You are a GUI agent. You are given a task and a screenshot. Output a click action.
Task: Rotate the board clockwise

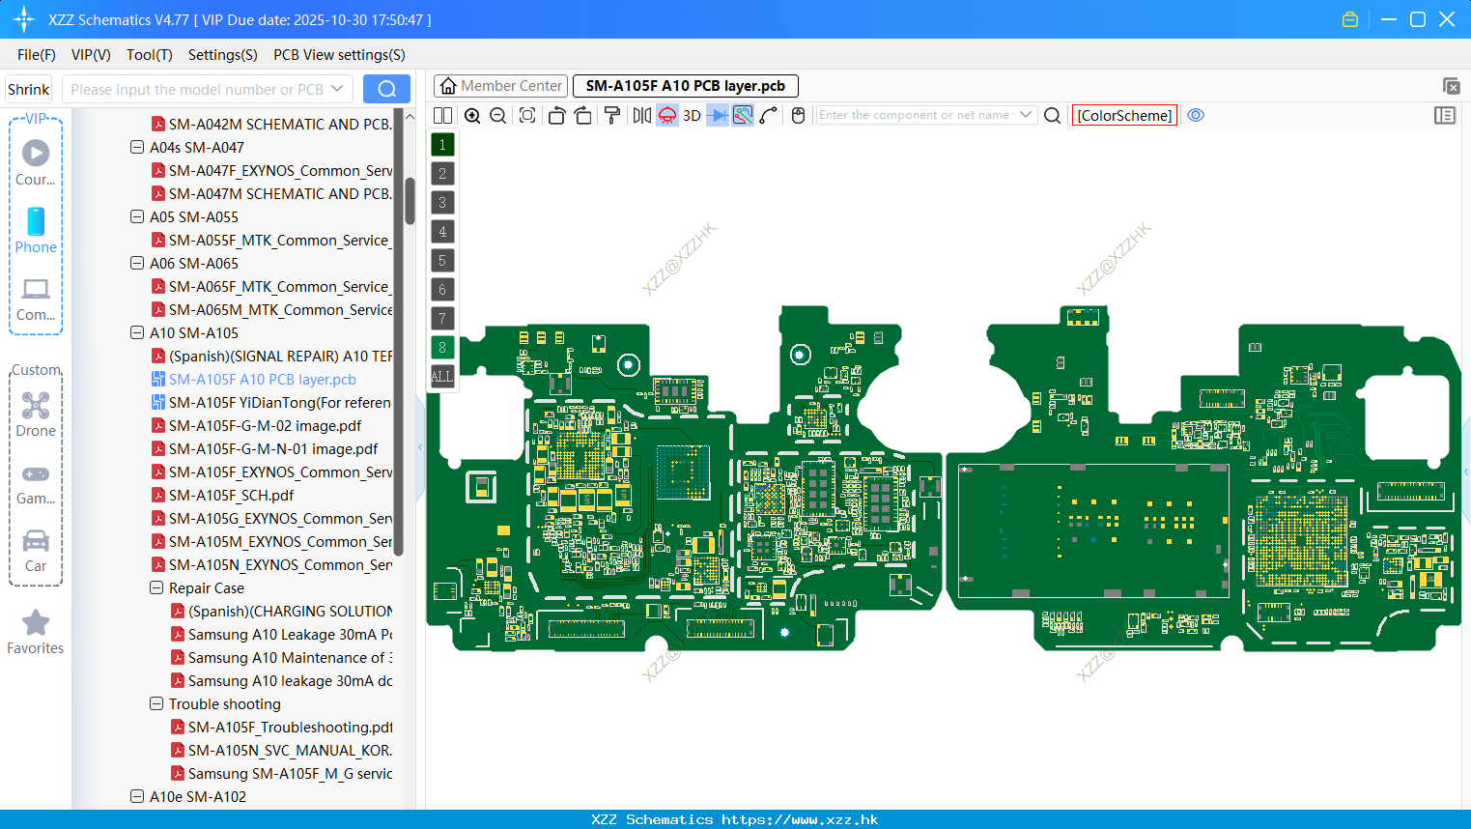(582, 115)
